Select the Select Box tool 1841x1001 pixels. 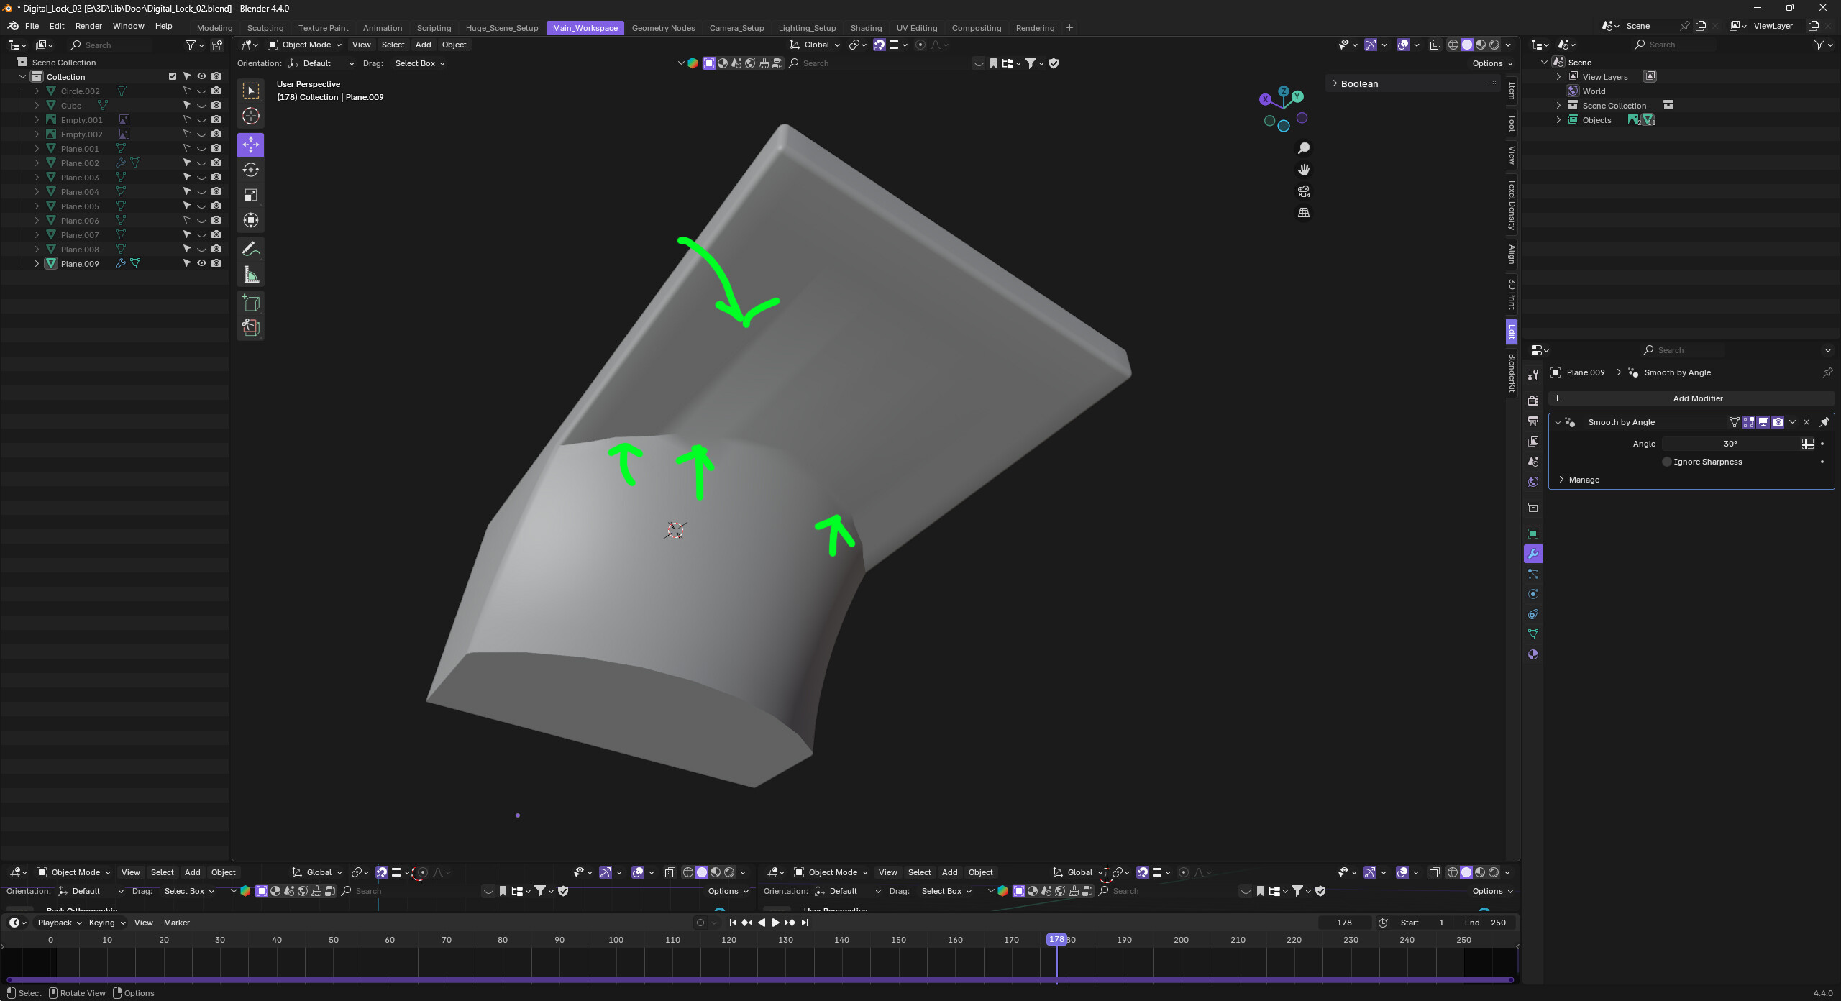[x=250, y=91]
